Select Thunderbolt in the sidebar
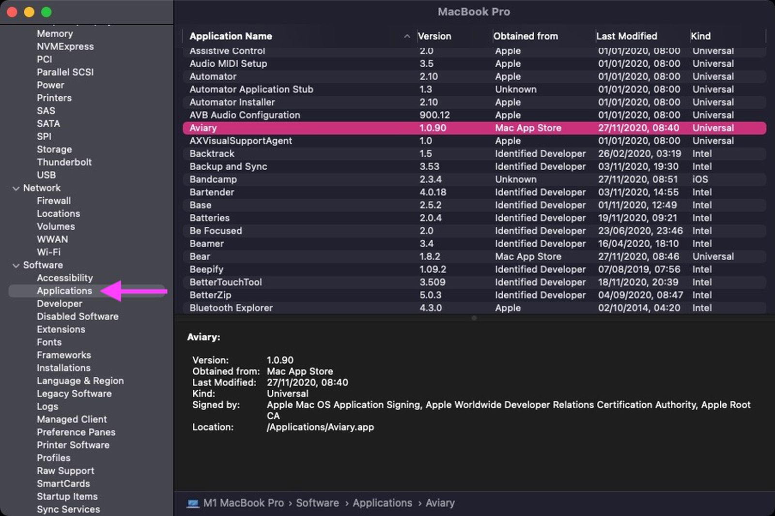775x516 pixels. pos(64,162)
